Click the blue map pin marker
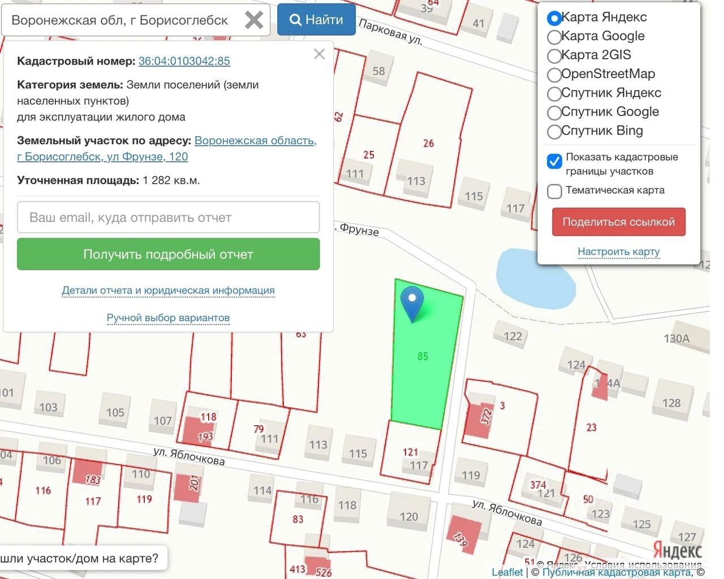724x579 pixels. pos(412,304)
